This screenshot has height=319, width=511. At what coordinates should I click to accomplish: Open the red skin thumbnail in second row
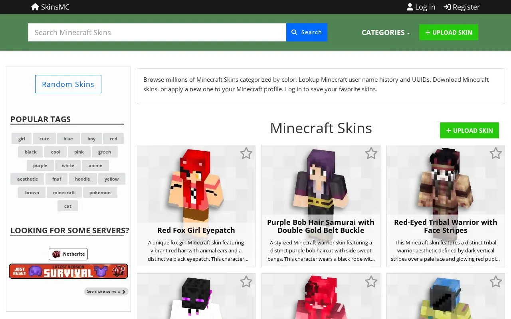[321, 297]
